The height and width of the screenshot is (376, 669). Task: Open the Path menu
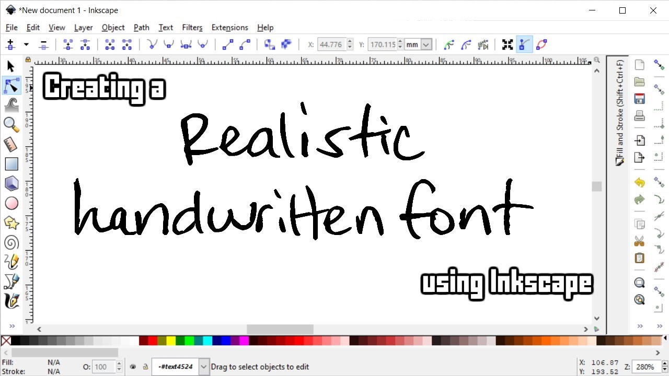coord(141,27)
